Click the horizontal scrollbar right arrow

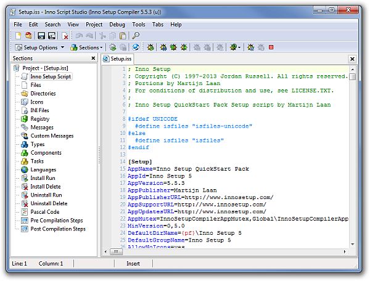345,252
